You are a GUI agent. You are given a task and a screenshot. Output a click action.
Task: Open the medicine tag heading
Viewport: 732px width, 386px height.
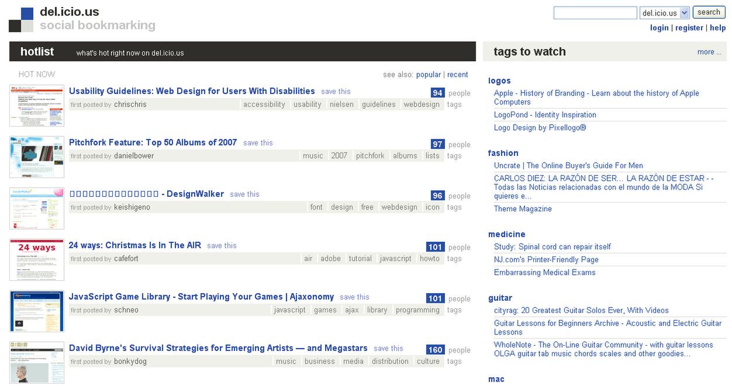click(507, 234)
